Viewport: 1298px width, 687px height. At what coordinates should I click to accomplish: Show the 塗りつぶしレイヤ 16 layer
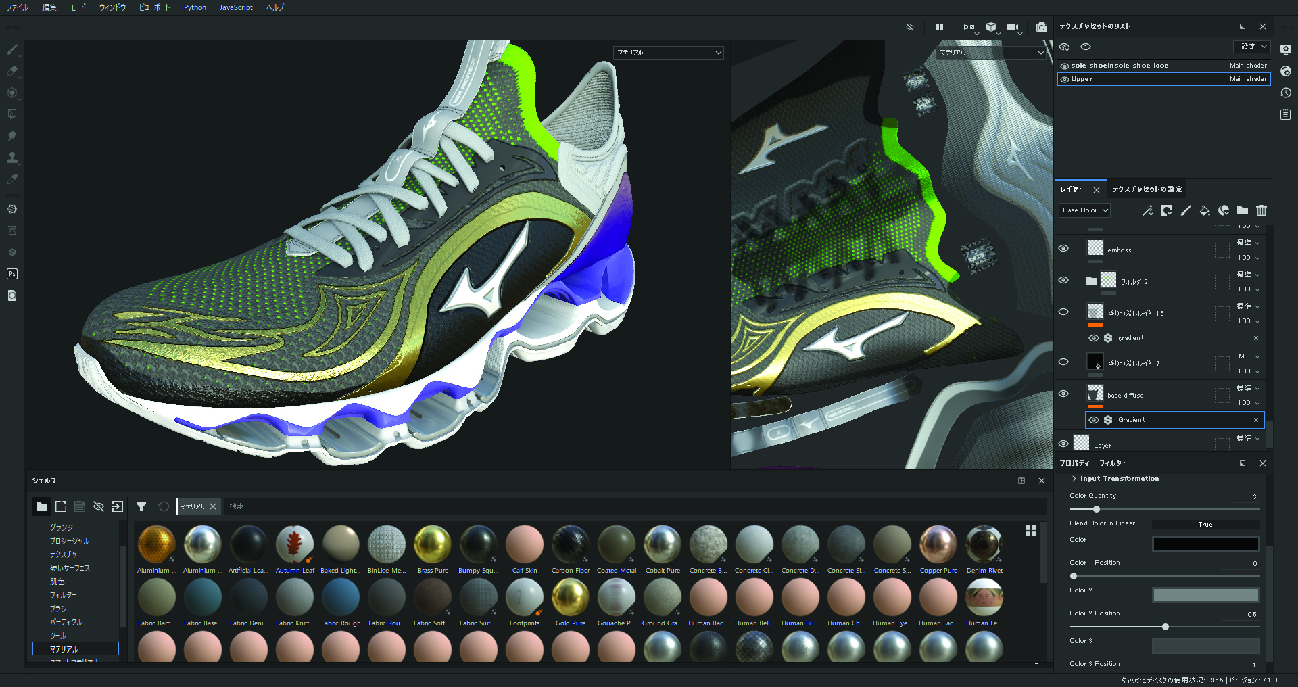point(1063,312)
